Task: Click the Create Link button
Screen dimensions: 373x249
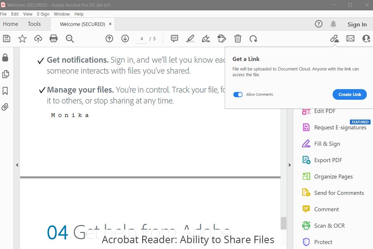Action: point(350,95)
